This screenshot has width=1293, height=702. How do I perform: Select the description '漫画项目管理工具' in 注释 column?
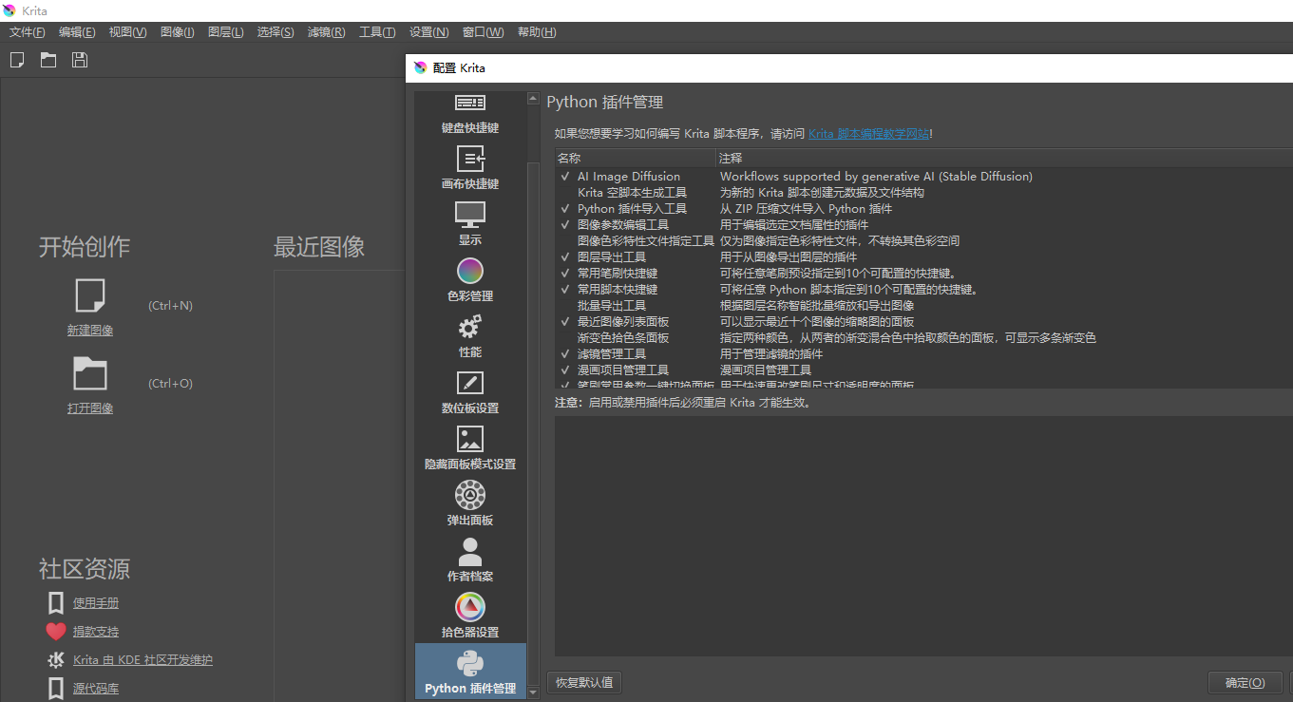766,370
